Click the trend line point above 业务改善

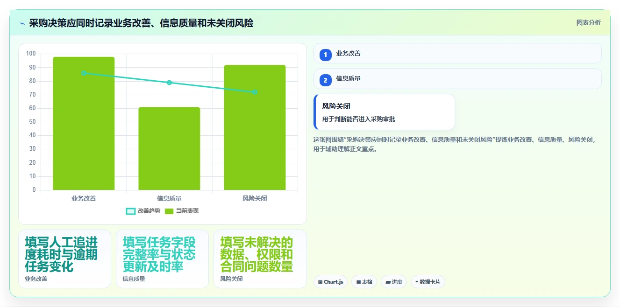84,73
